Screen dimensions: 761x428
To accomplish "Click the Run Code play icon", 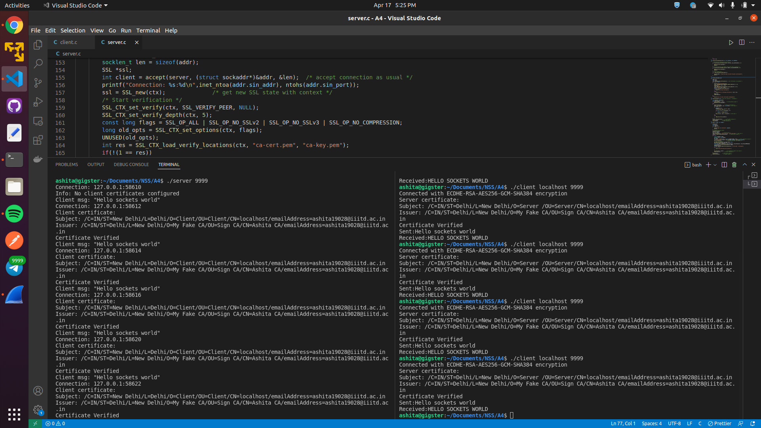I will click(731, 42).
